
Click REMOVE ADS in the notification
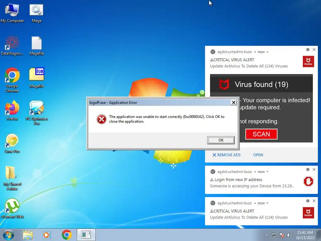pos(226,155)
